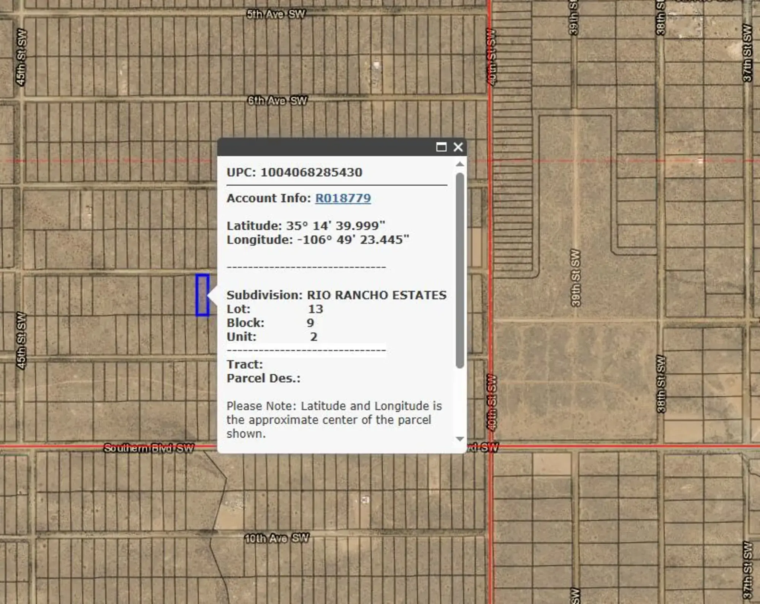This screenshot has width=760, height=604.
Task: Open account link R018779
Action: [x=343, y=198]
